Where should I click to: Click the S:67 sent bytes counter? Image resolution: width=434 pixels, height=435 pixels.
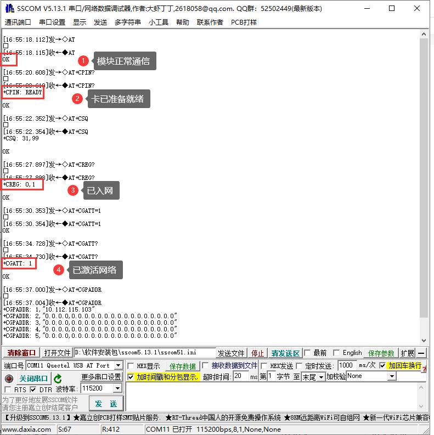pos(64,430)
